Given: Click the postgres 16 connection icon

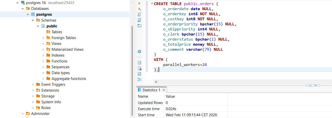Looking at the screenshot, I should point(23,3).
